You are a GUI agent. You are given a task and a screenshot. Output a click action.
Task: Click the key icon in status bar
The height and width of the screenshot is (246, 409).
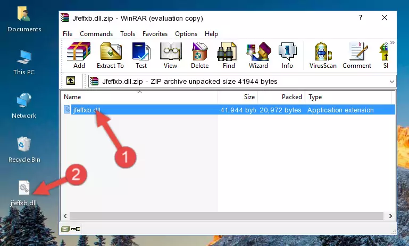click(76, 229)
